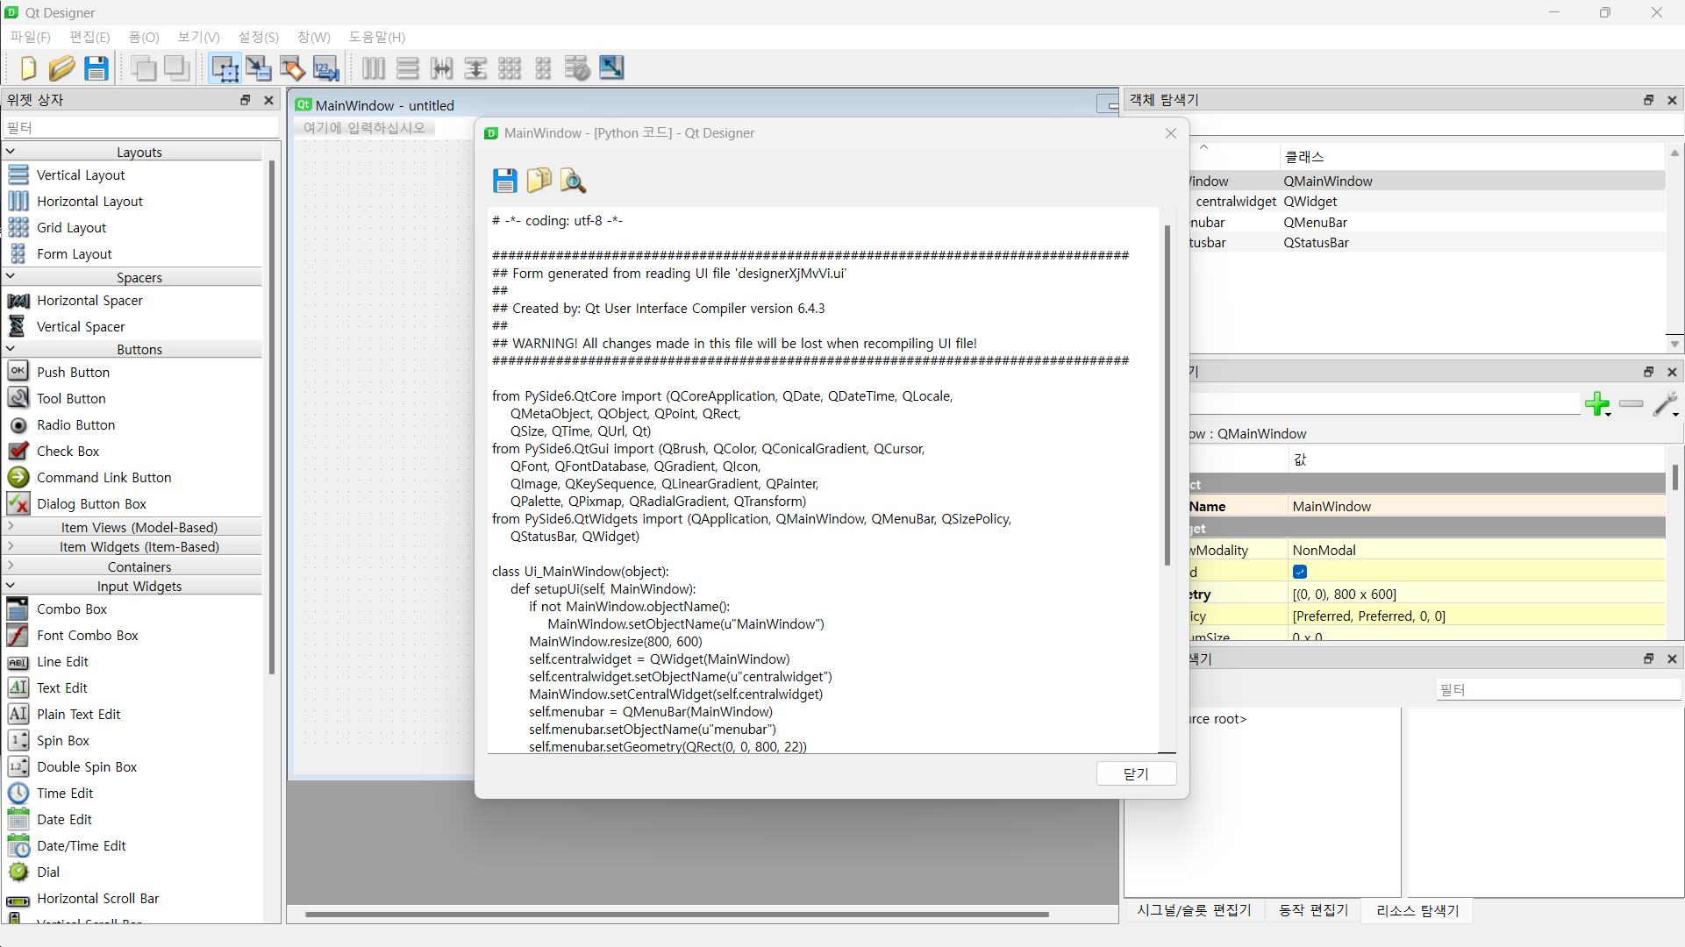Select the Edit Signals/Slots toolbar icon
The image size is (1685, 947).
[x=258, y=68]
